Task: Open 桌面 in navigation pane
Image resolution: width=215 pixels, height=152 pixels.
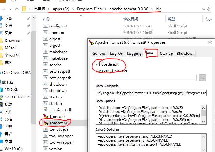Action: [8, 141]
